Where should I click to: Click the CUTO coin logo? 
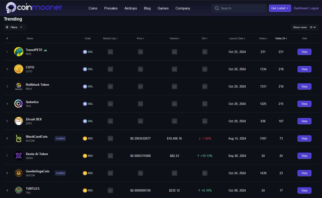[19, 69]
